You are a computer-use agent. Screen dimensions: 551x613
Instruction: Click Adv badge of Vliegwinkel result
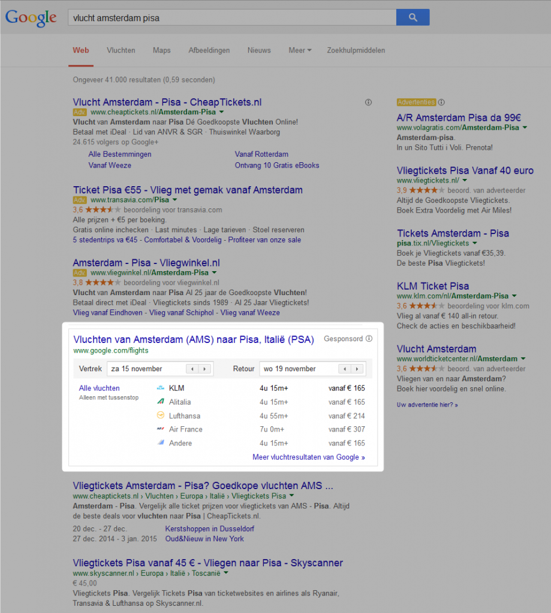(x=80, y=272)
